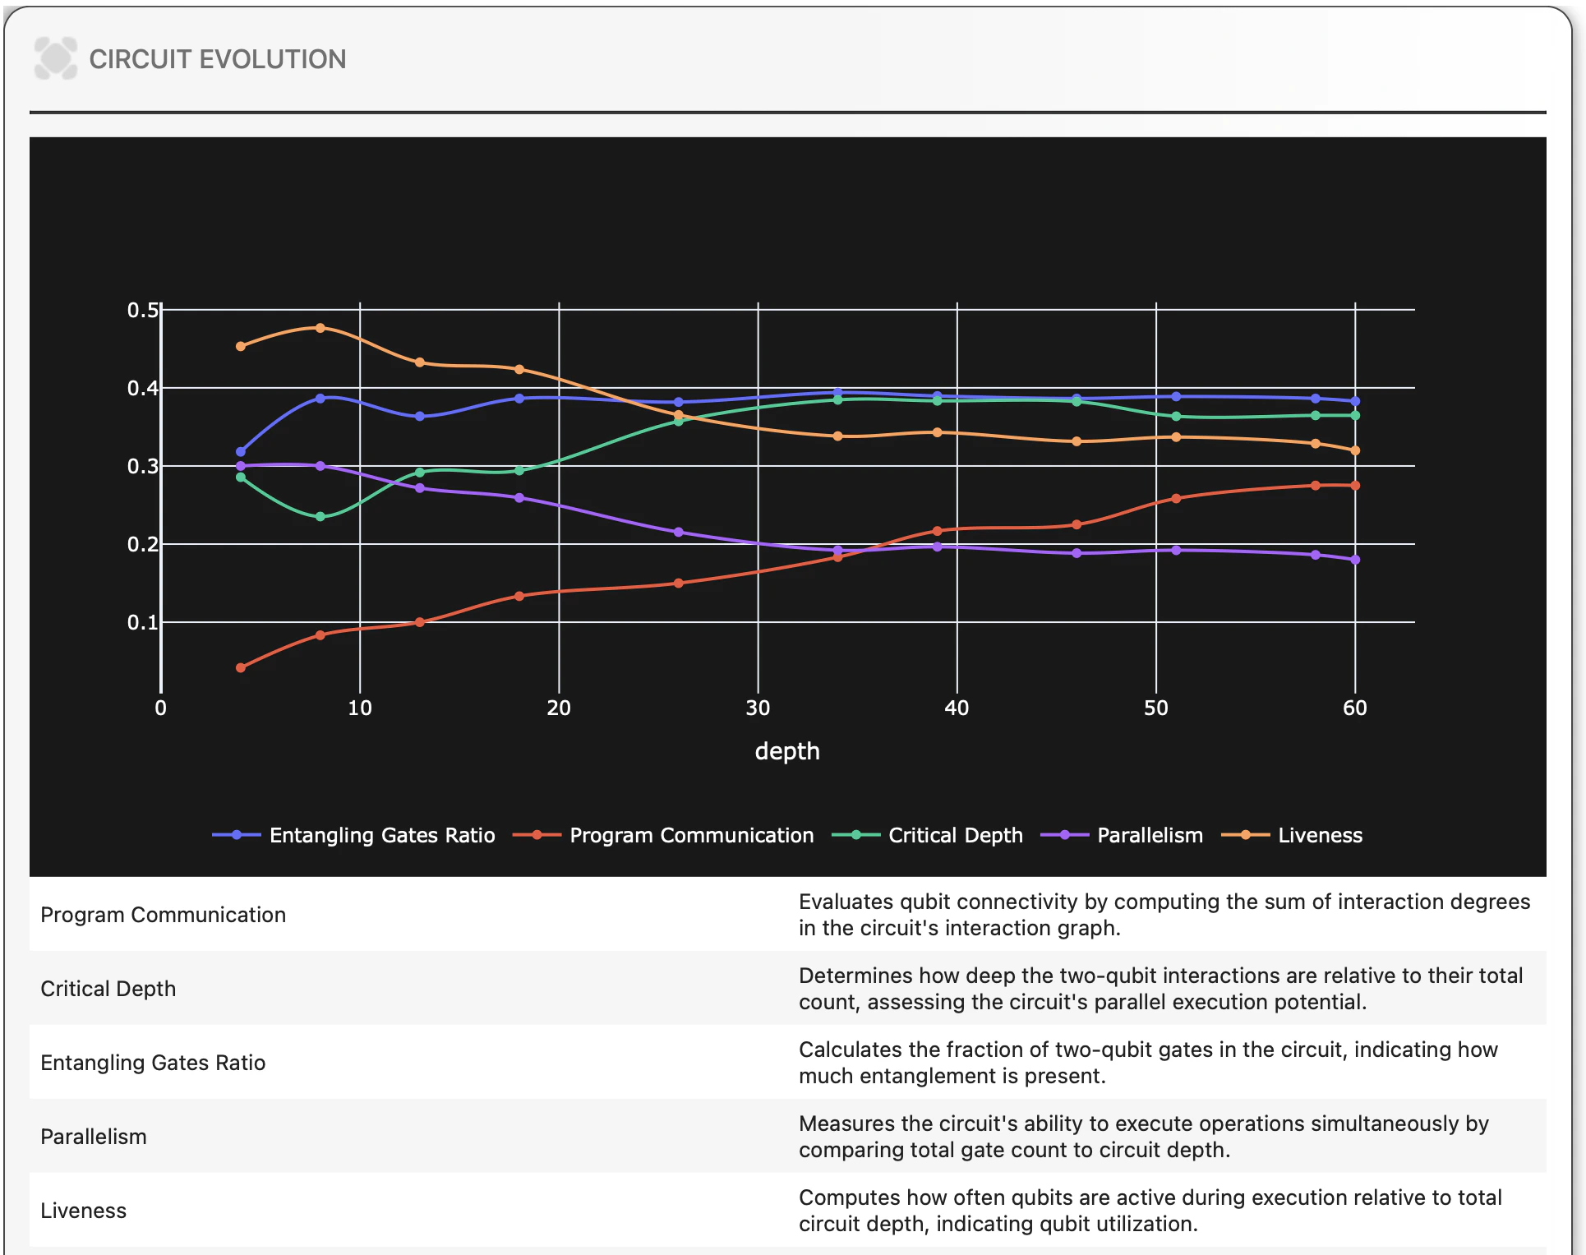Click the 'depth' x-axis title
The height and width of the screenshot is (1255, 1586).
(x=786, y=751)
